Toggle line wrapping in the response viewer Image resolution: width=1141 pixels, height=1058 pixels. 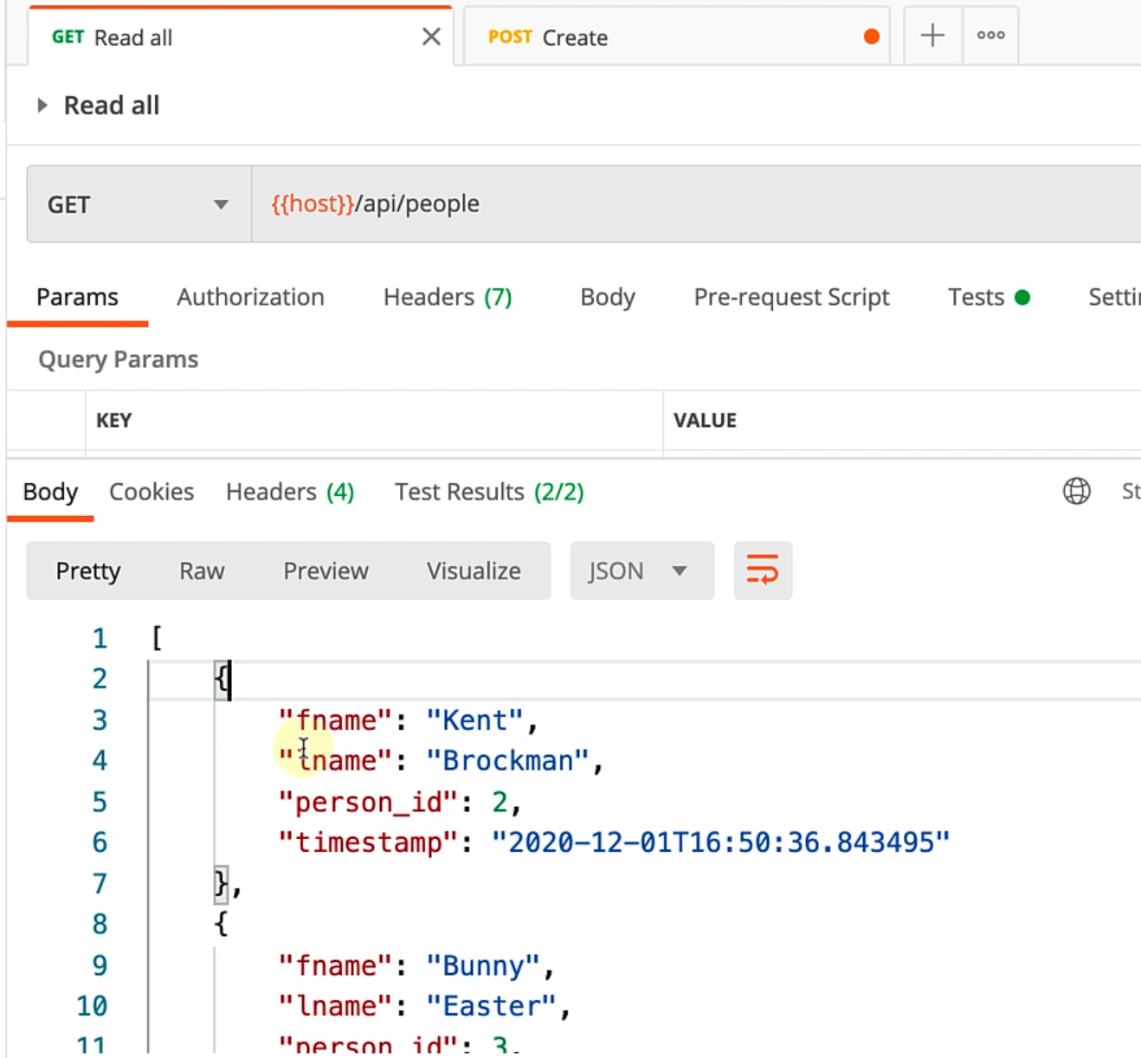[762, 571]
